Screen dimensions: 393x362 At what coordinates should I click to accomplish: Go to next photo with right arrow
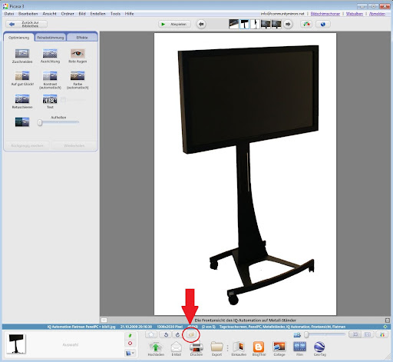click(288, 25)
